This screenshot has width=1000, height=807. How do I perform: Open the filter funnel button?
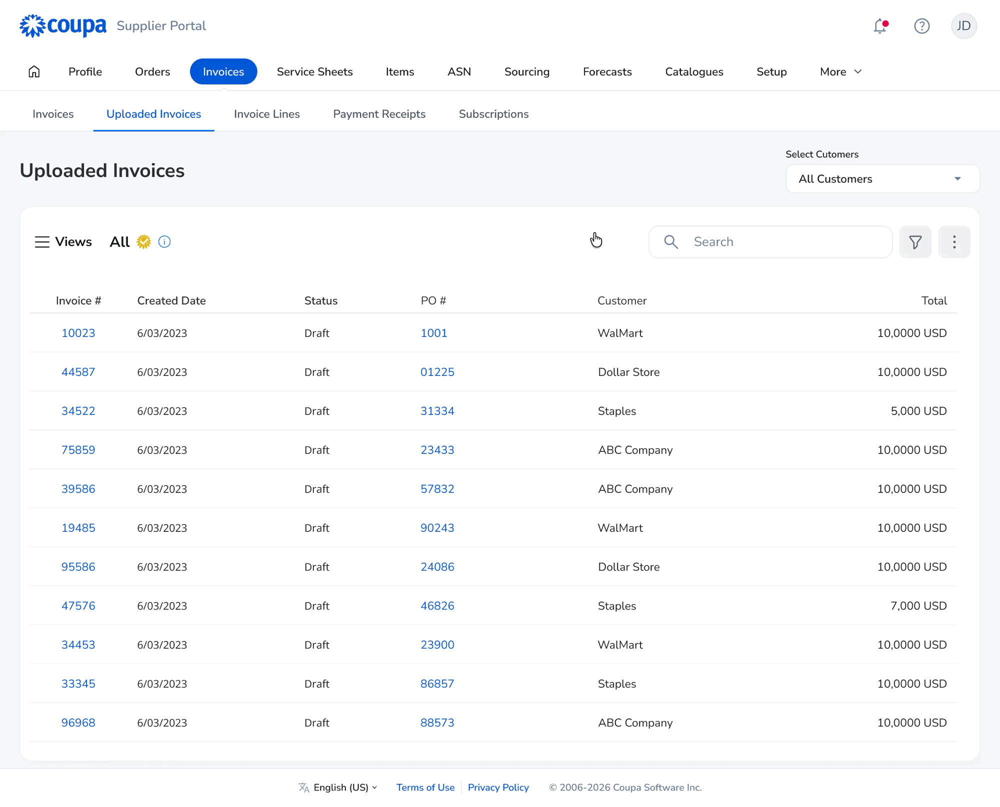[x=915, y=242]
